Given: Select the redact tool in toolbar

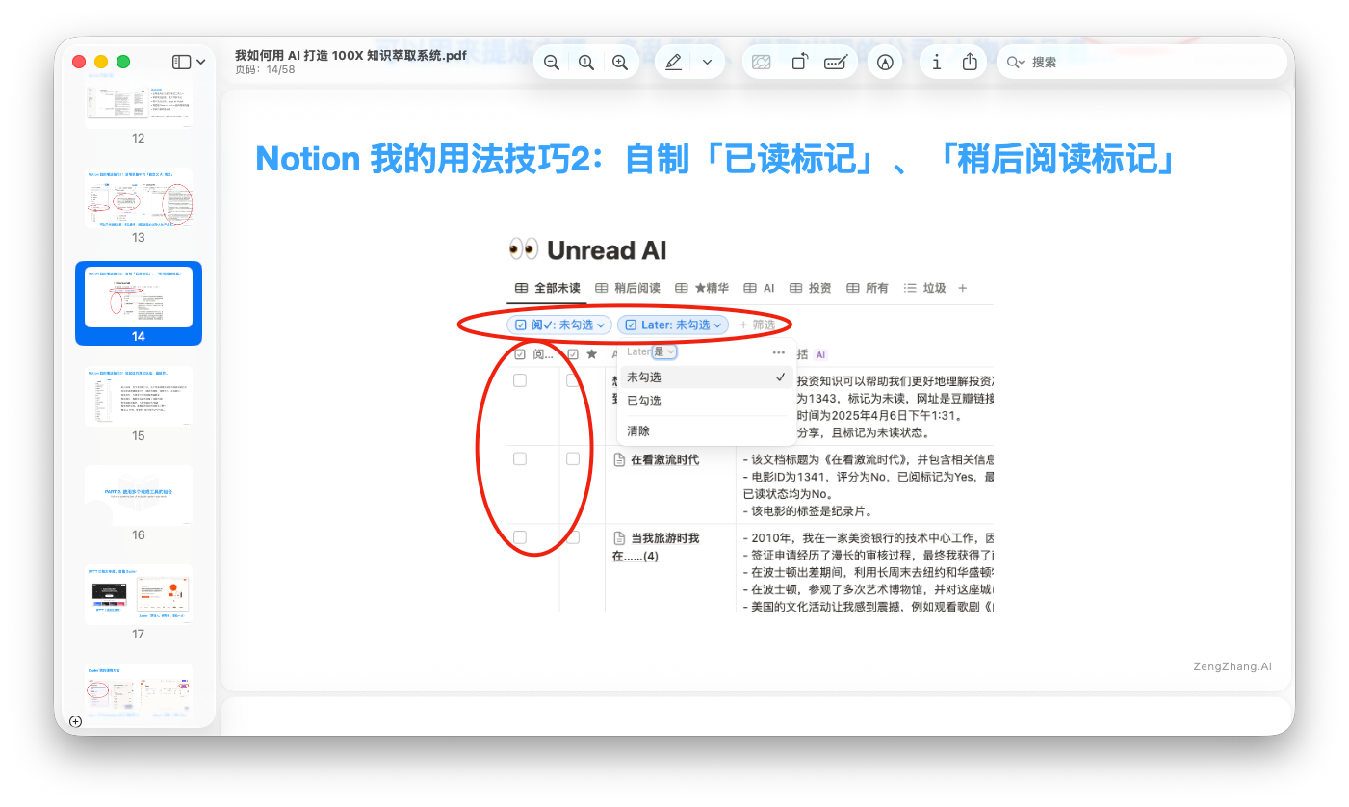Looking at the screenshot, I should pos(762,62).
